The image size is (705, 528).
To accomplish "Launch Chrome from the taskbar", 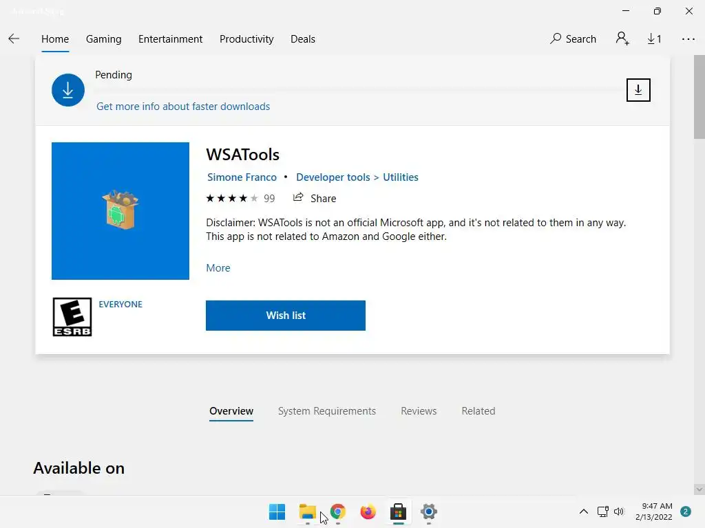I will point(337,511).
